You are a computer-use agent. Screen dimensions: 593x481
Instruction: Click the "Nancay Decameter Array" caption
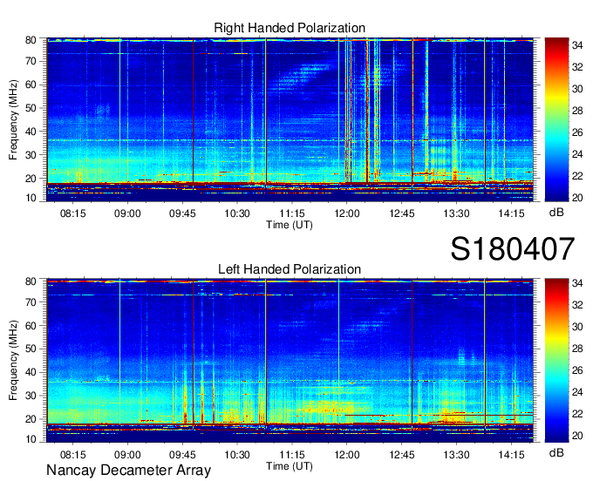pyautogui.click(x=128, y=470)
